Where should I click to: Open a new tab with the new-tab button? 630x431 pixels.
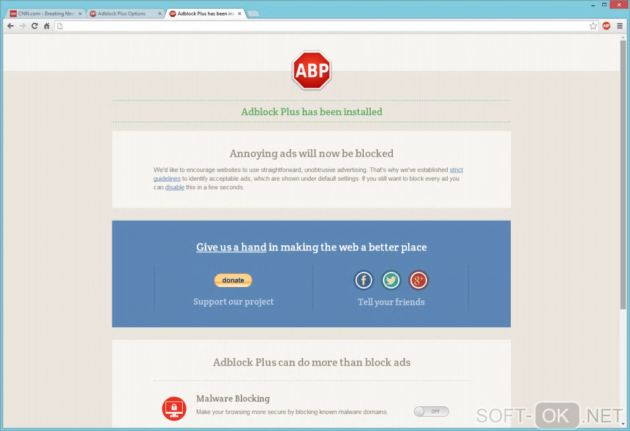tap(253, 14)
